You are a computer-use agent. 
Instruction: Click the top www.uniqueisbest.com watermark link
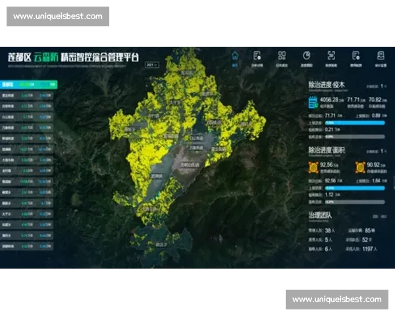58,16
